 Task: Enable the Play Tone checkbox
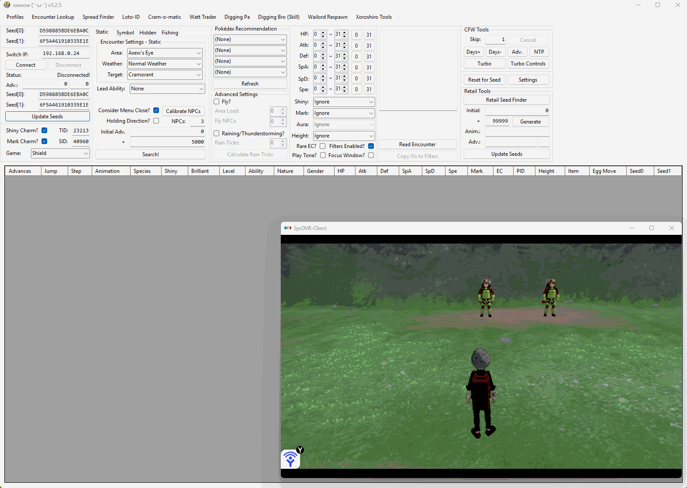coord(323,155)
